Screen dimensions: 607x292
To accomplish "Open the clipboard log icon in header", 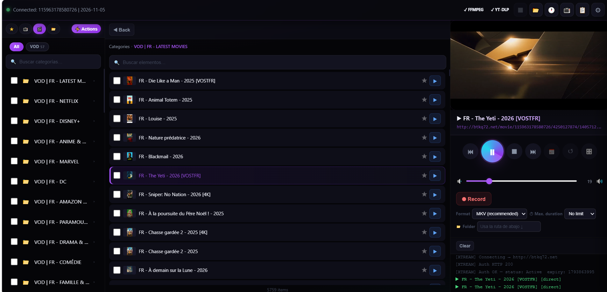I will pyautogui.click(x=582, y=10).
